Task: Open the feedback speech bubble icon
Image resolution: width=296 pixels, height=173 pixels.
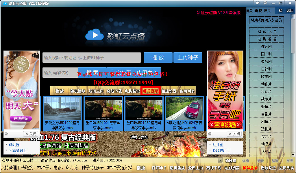Action: (x=265, y=3)
